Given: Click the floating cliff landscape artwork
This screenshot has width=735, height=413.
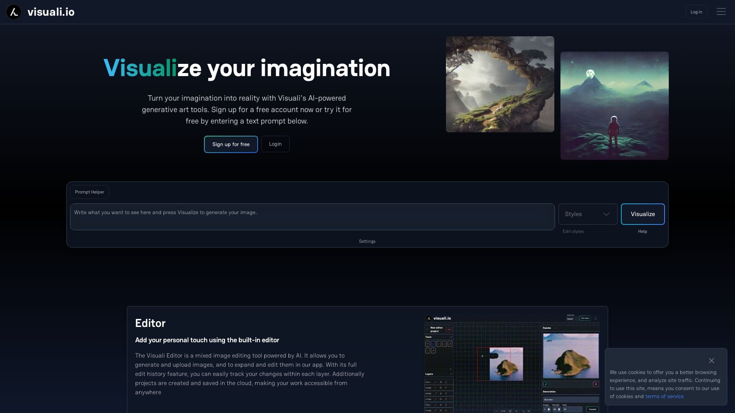Looking at the screenshot, I should 500,84.
